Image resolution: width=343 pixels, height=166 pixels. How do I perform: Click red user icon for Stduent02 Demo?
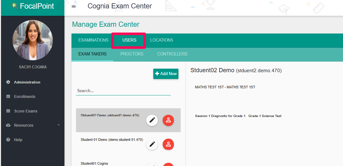coord(168,120)
